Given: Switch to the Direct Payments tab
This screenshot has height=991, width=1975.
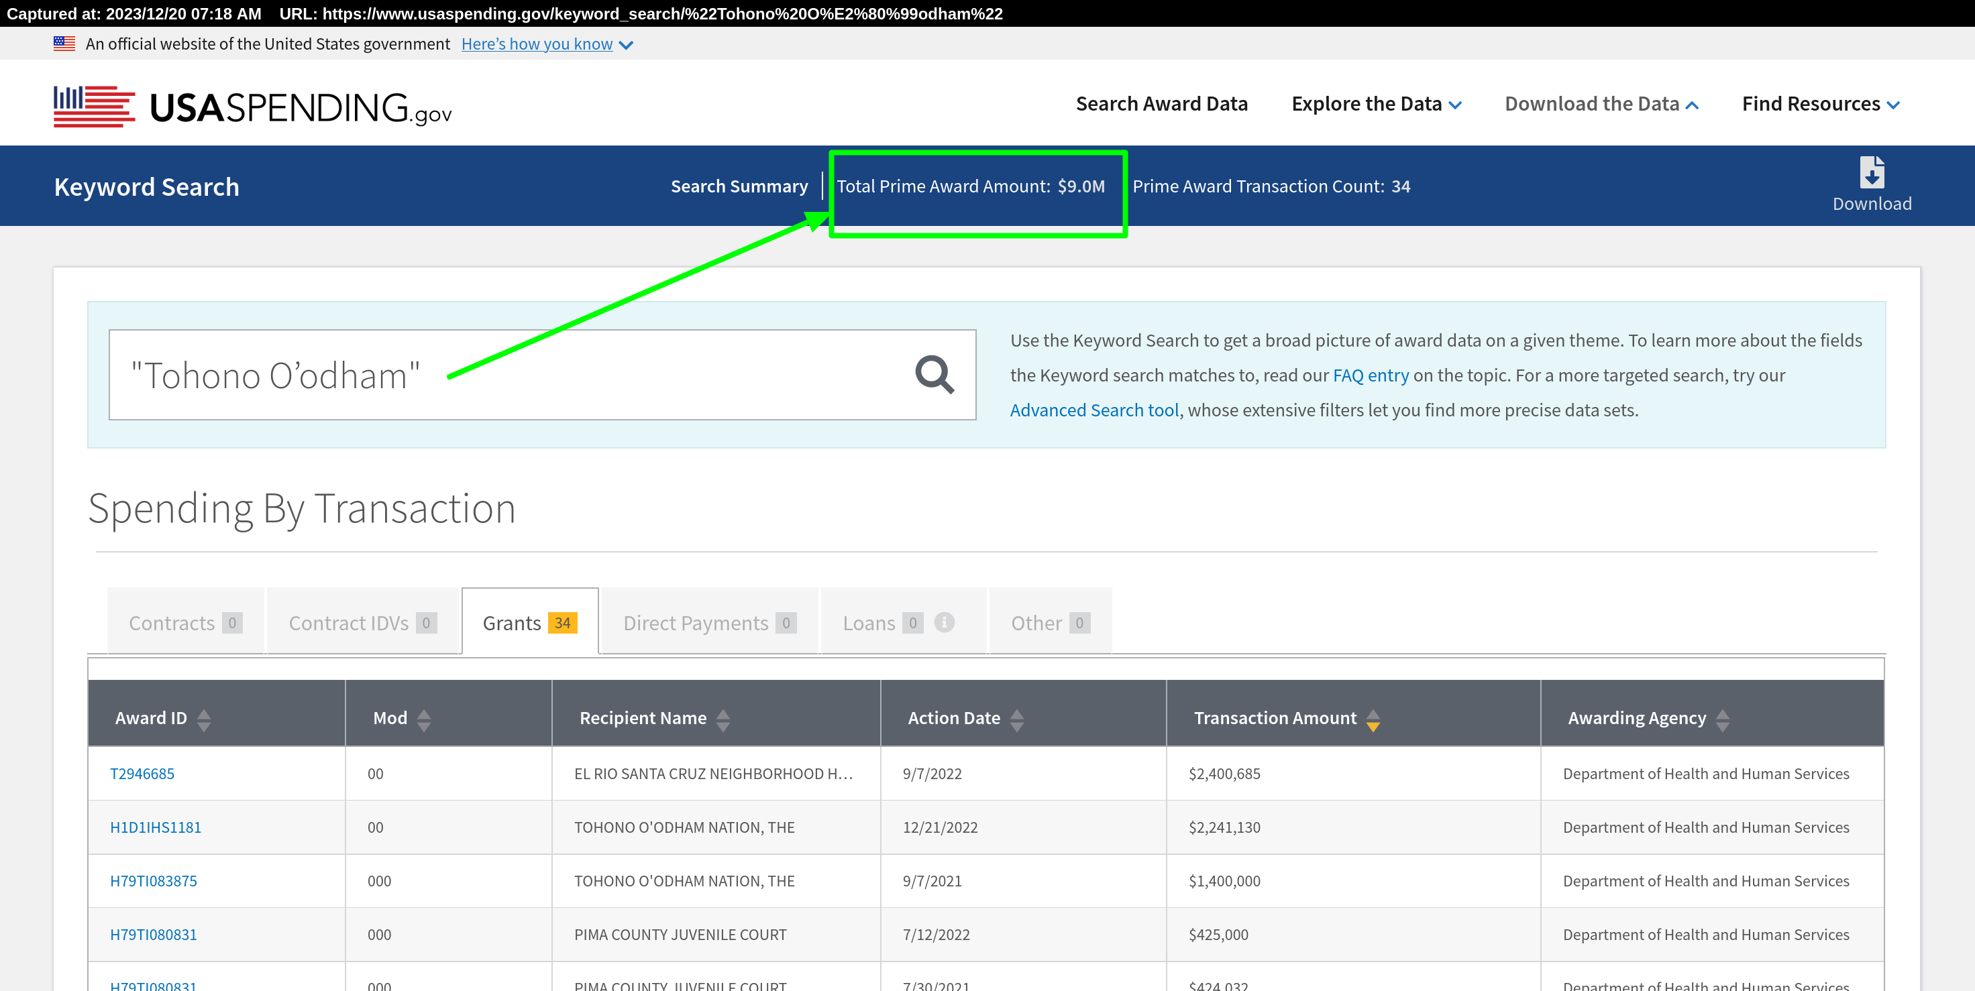Looking at the screenshot, I should pos(710,622).
